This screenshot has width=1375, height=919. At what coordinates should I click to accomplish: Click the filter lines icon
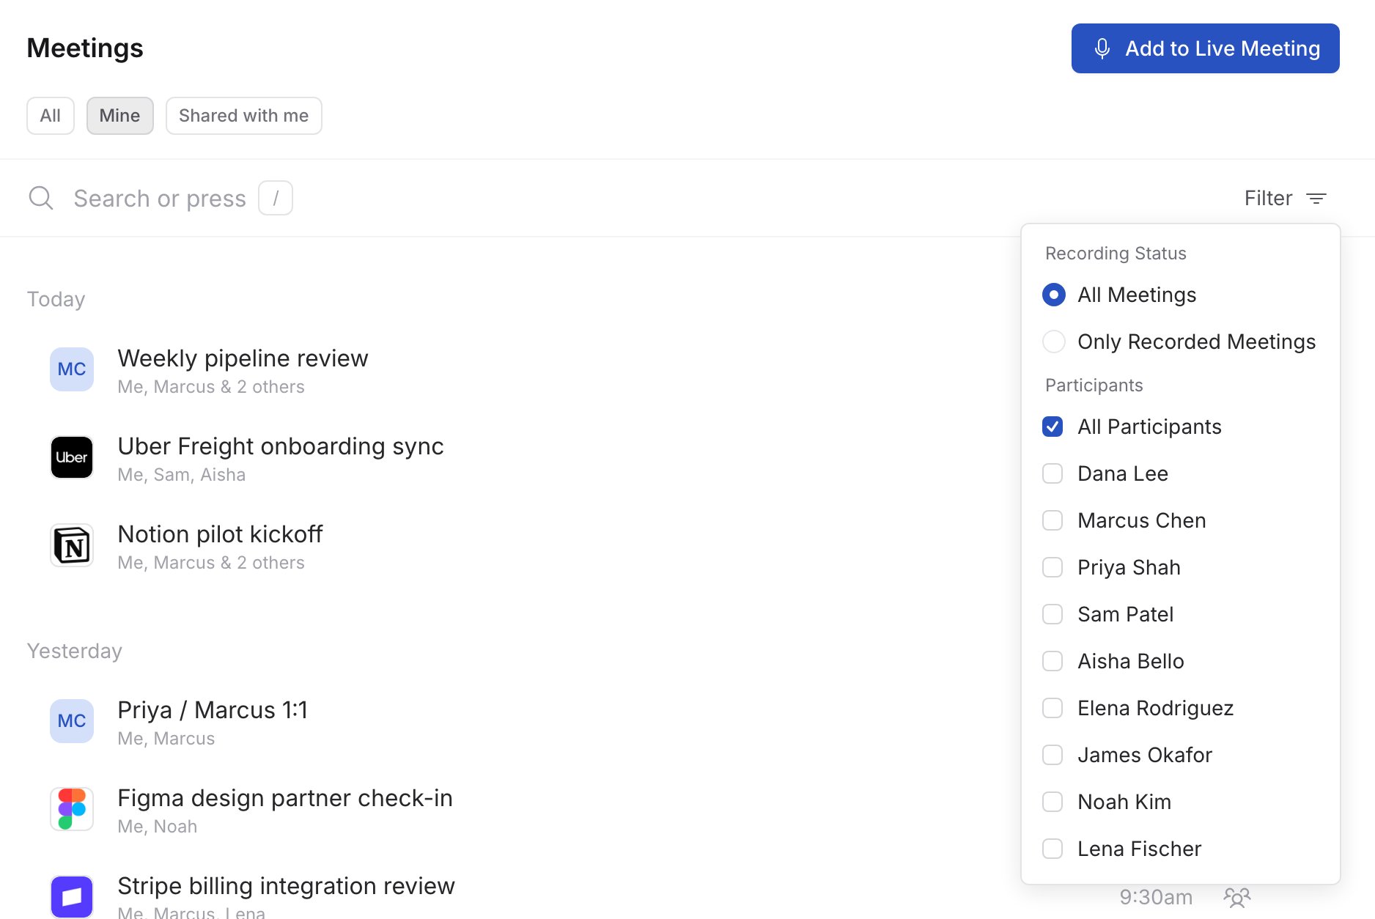(x=1316, y=198)
